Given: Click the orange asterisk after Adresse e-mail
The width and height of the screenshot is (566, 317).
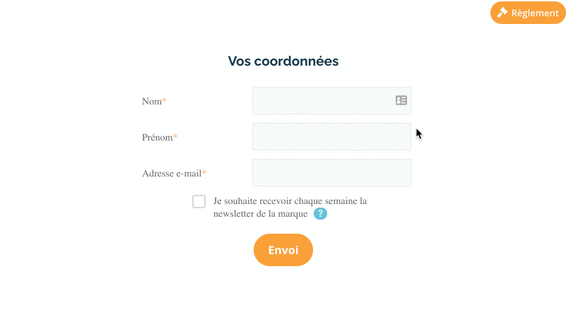Looking at the screenshot, I should click(x=204, y=172).
